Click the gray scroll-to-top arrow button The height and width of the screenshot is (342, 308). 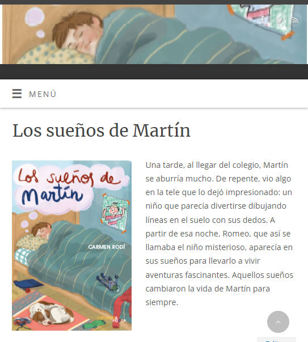278,322
